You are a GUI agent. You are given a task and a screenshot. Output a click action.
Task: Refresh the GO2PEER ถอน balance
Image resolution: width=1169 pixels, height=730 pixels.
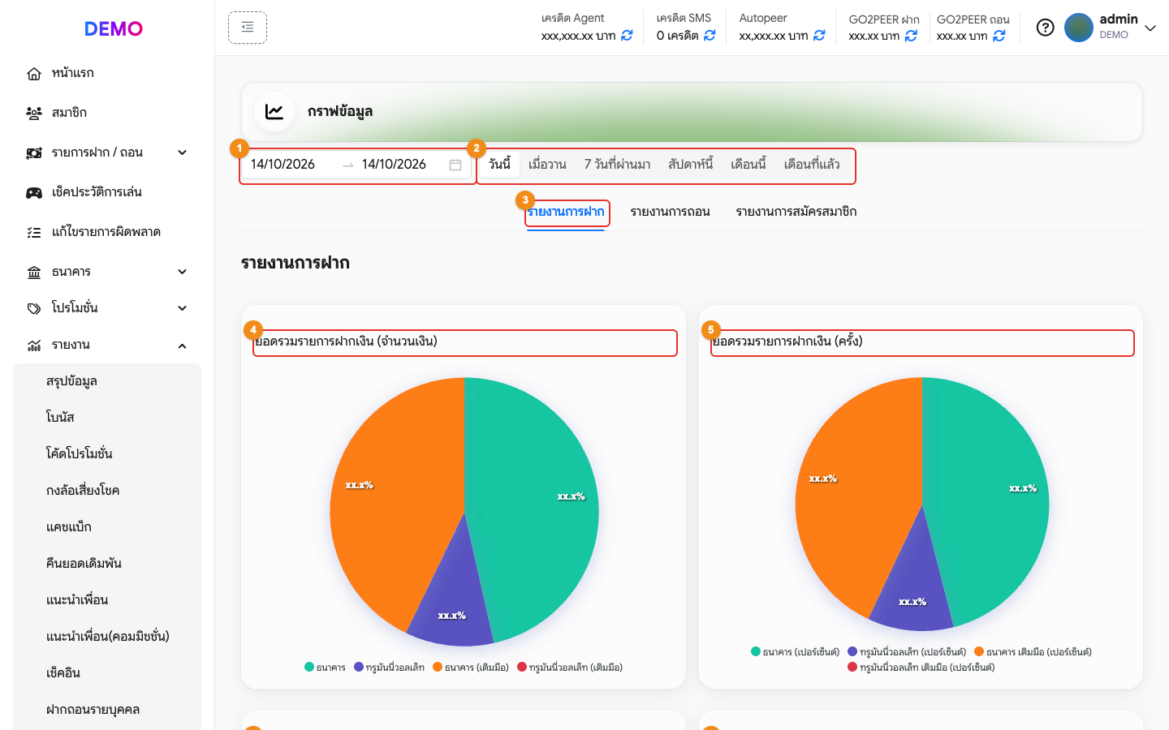(x=999, y=36)
